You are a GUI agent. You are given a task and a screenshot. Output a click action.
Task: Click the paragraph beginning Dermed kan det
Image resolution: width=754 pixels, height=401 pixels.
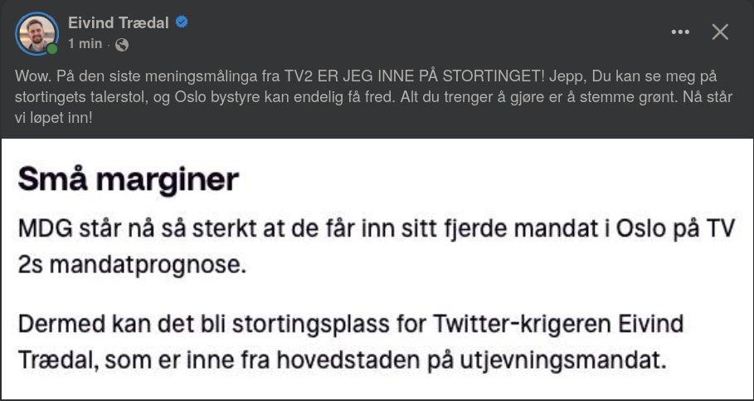351,342
